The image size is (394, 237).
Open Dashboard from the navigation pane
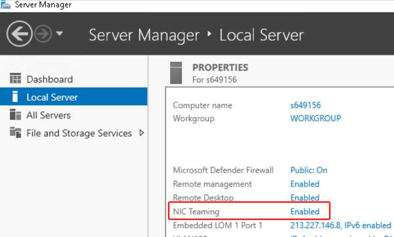49,79
